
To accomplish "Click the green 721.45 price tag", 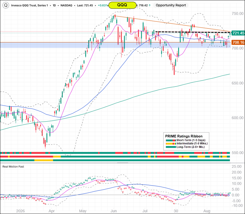I will pyautogui.click(x=238, y=33).
